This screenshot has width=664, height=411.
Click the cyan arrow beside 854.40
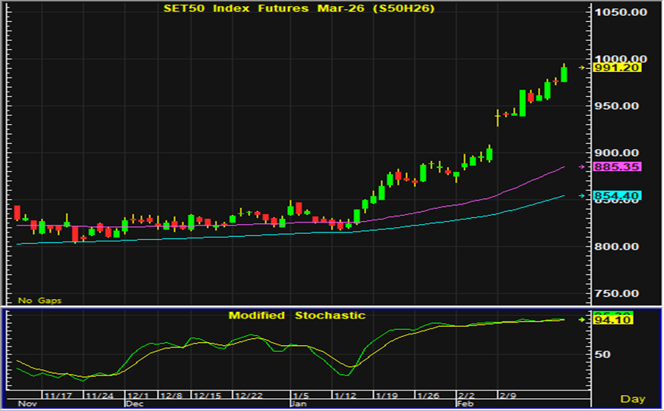click(582, 196)
